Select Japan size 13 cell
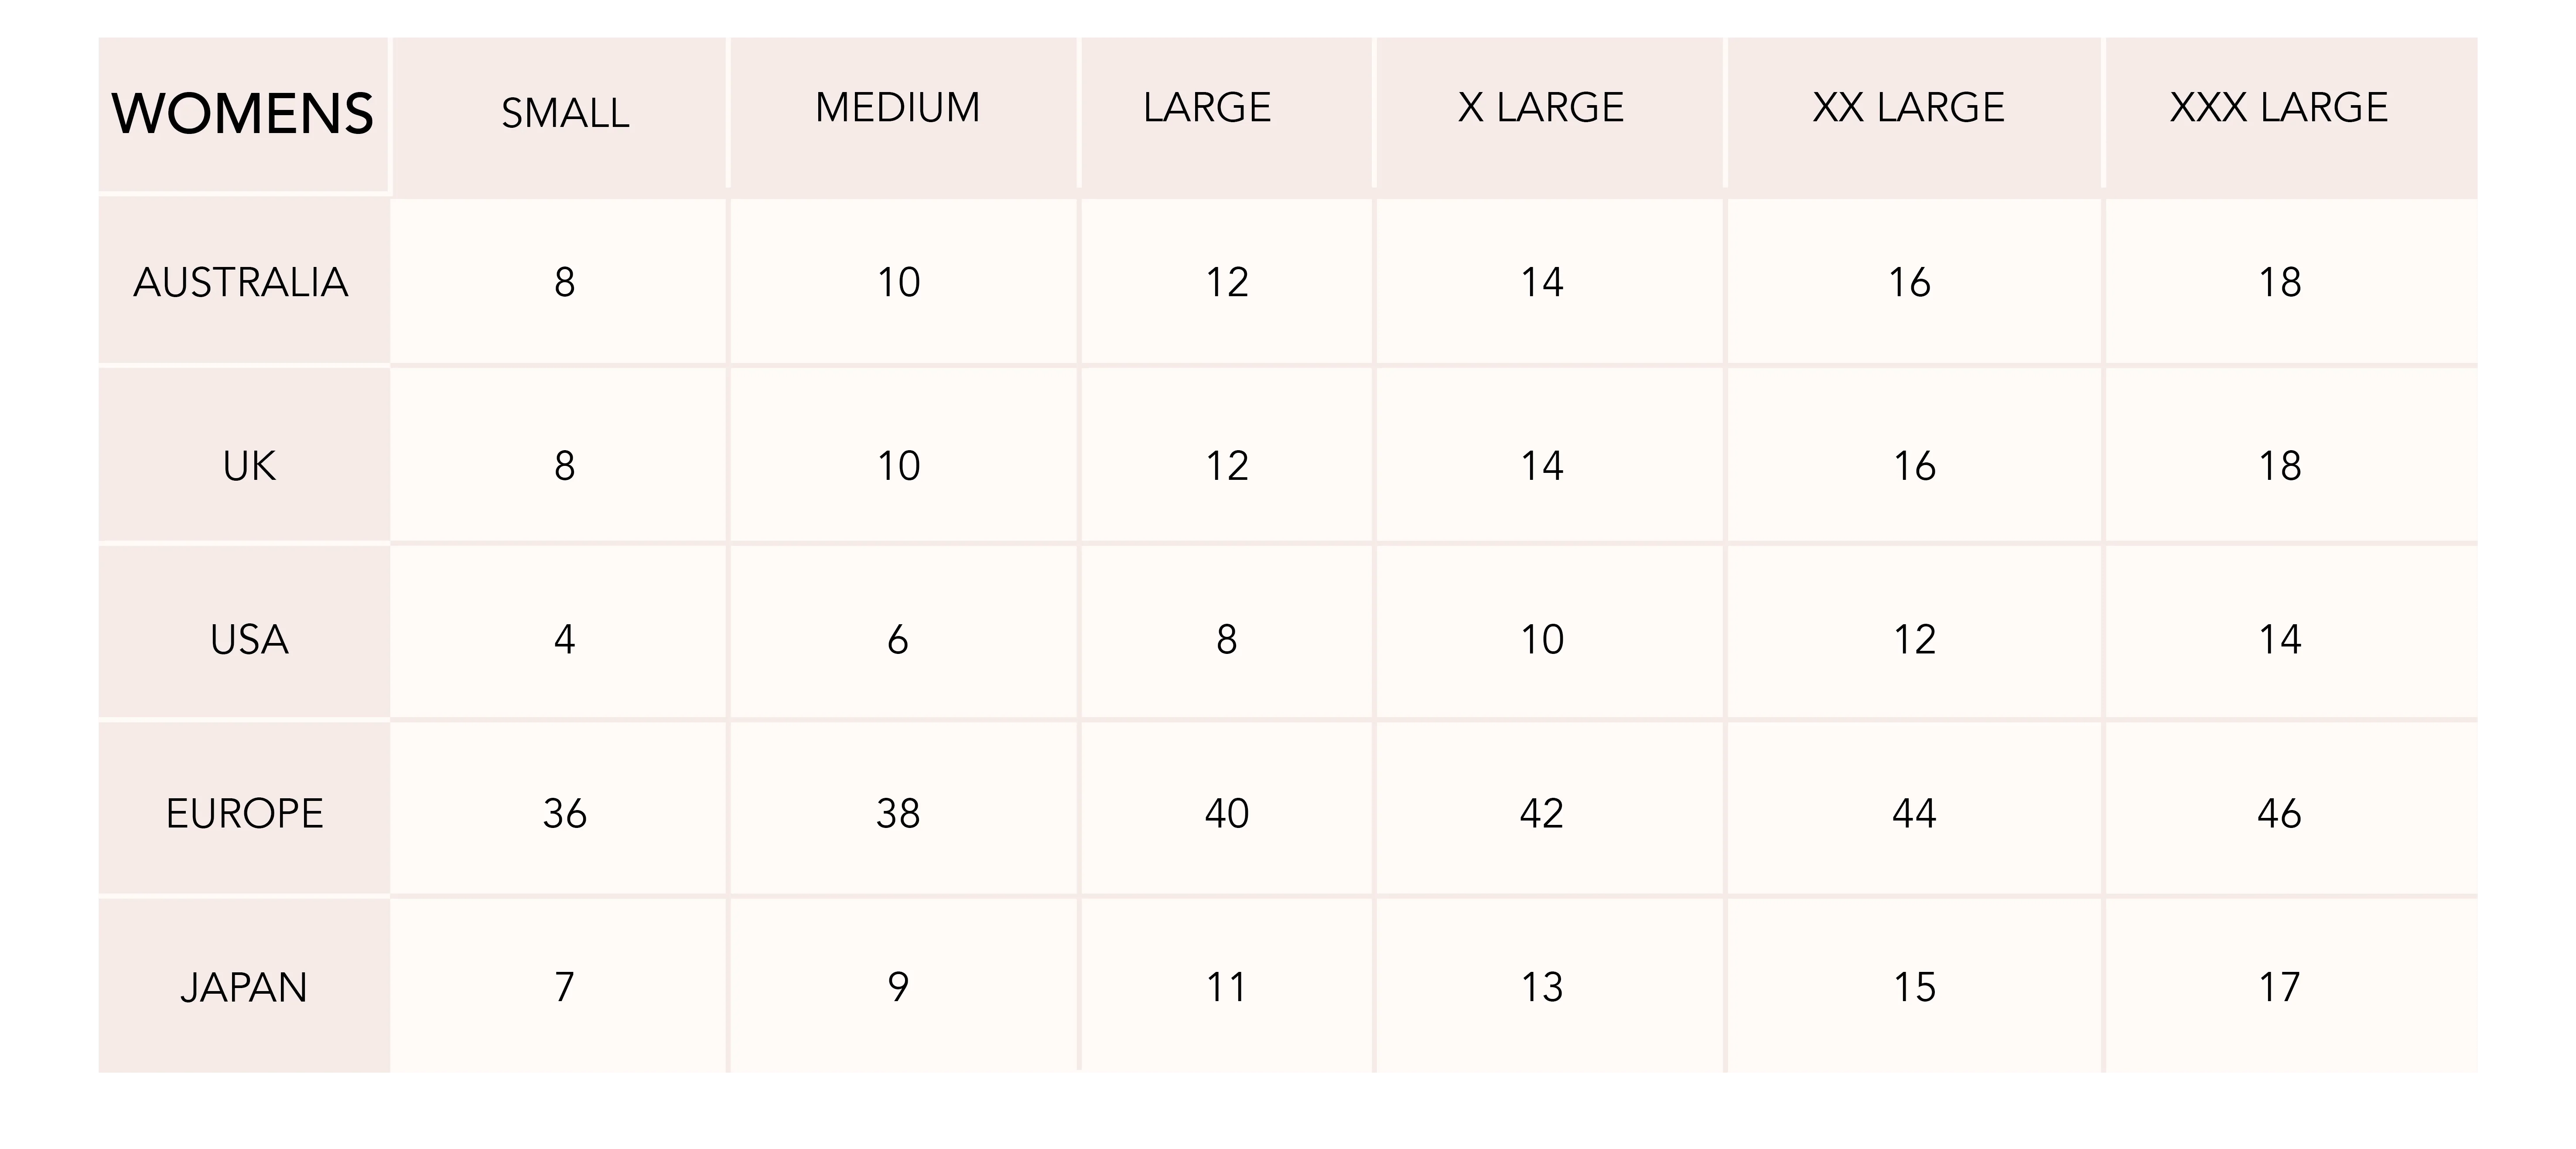This screenshot has width=2576, height=1149. click(1541, 988)
